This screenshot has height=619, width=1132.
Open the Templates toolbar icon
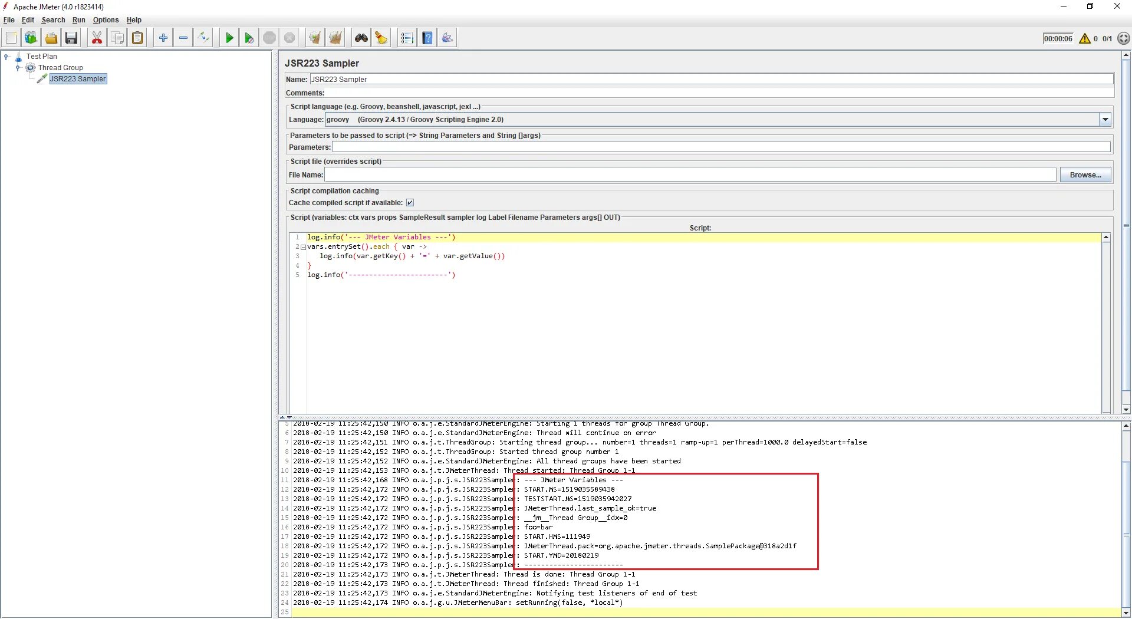(x=31, y=38)
